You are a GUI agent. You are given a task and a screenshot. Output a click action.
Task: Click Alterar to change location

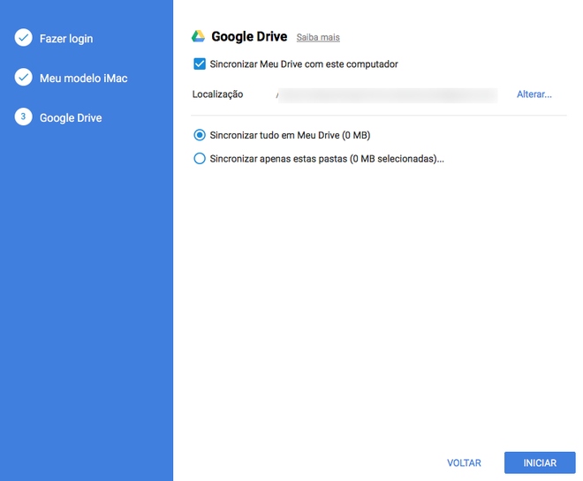(534, 94)
